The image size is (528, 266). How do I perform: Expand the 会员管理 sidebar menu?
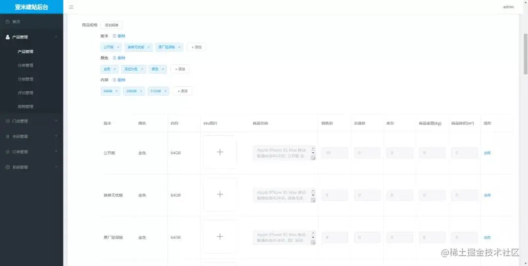click(x=31, y=137)
